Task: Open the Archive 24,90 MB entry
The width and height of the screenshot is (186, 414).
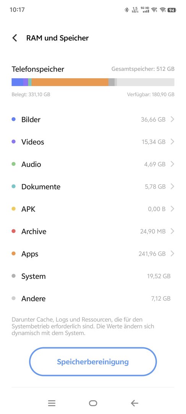Action: (93, 232)
